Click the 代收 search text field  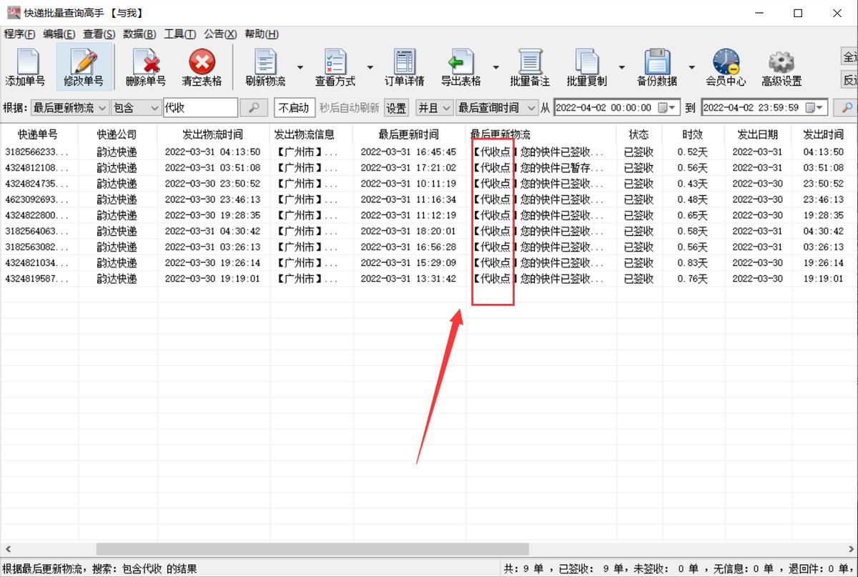(x=199, y=108)
